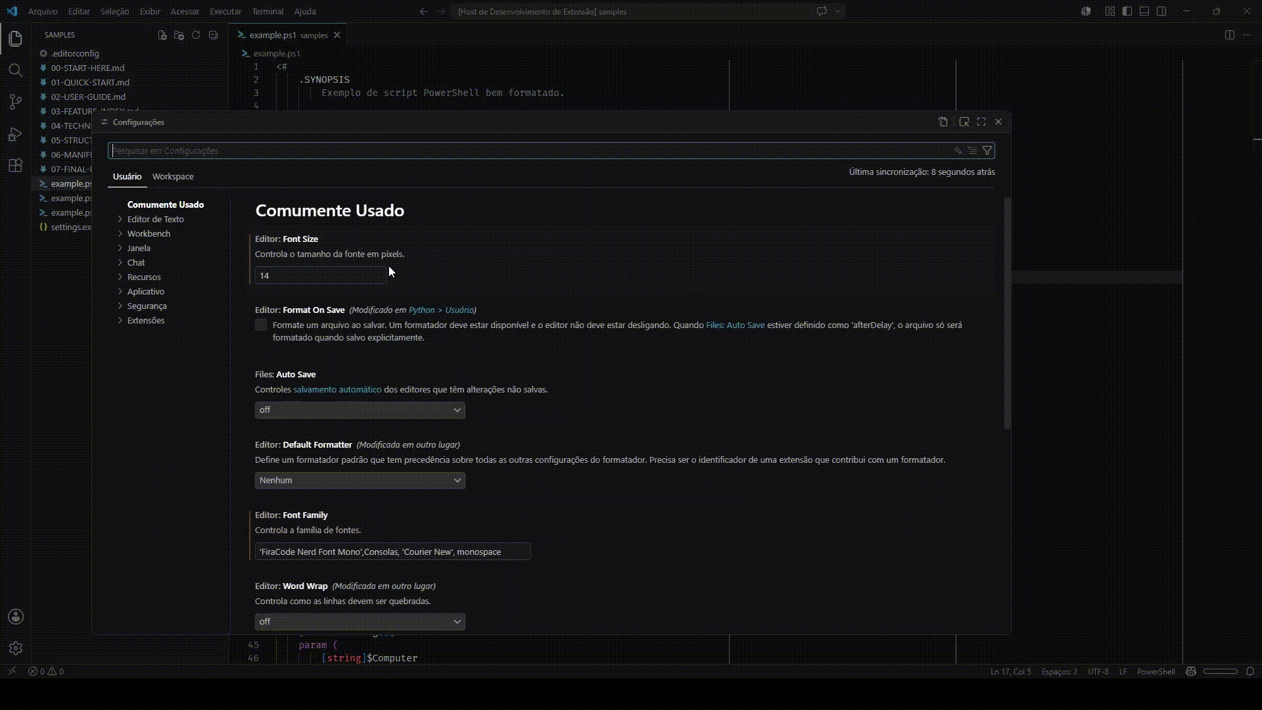Follow the Python > Usuário link
Screen dimensions: 1262x710
point(441,310)
